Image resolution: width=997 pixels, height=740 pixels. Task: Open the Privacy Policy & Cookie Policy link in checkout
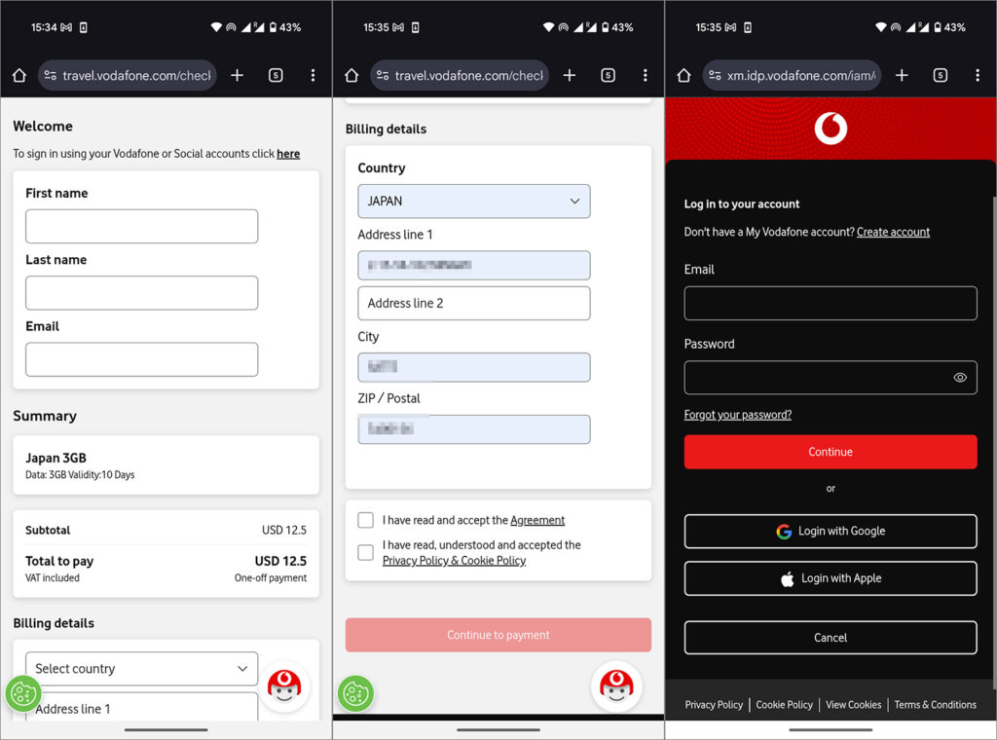[x=454, y=561]
